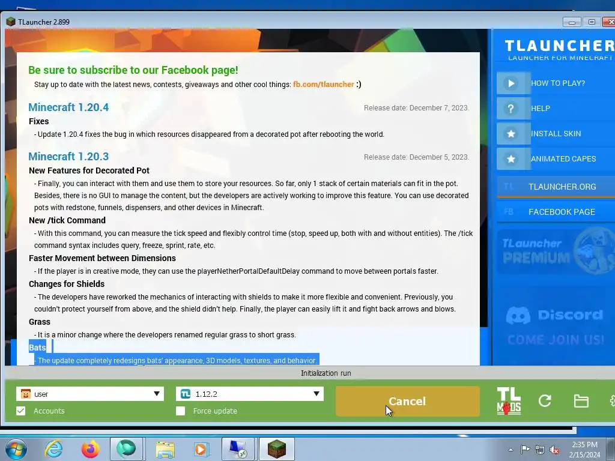The width and height of the screenshot is (615, 461).
Task: Click the New /tick Command heading
Action: (67, 220)
